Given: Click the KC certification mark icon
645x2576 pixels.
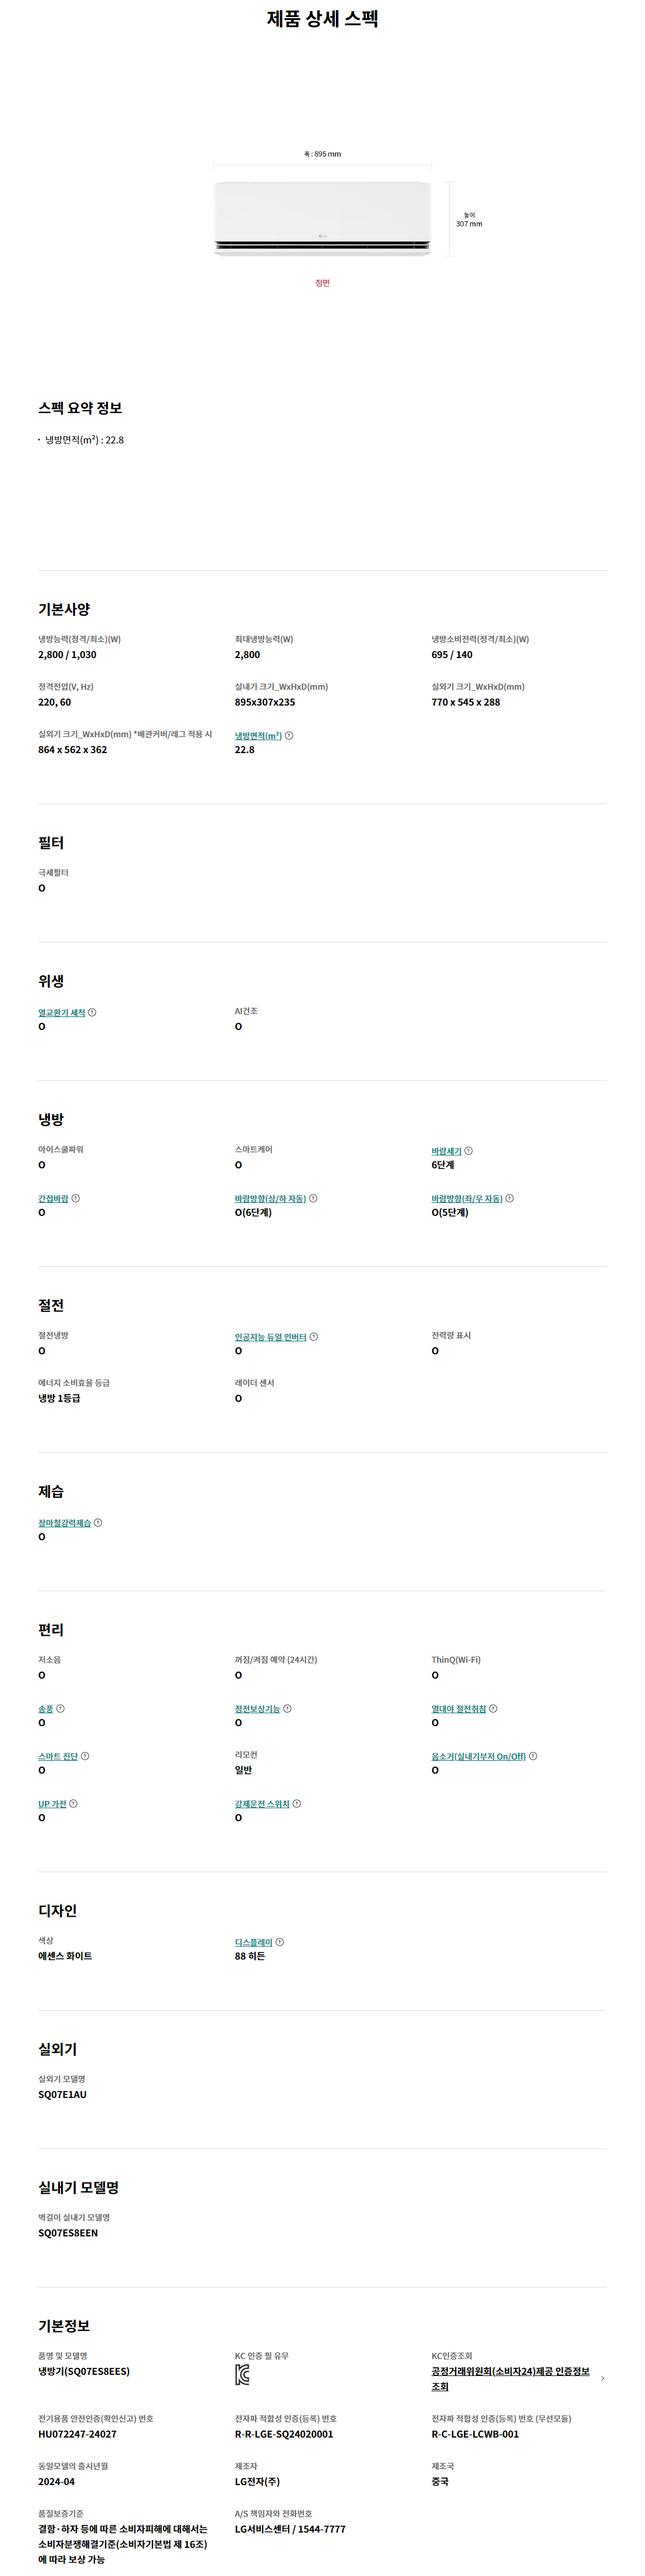Looking at the screenshot, I should coord(242,2374).
